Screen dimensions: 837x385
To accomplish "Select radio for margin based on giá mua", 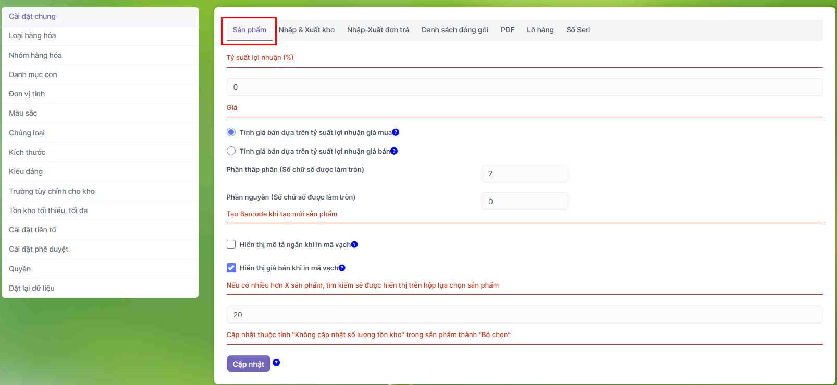I will [231, 132].
